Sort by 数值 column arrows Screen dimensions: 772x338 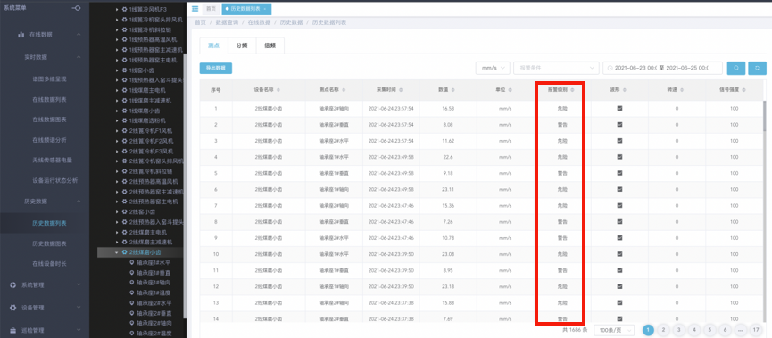click(452, 91)
